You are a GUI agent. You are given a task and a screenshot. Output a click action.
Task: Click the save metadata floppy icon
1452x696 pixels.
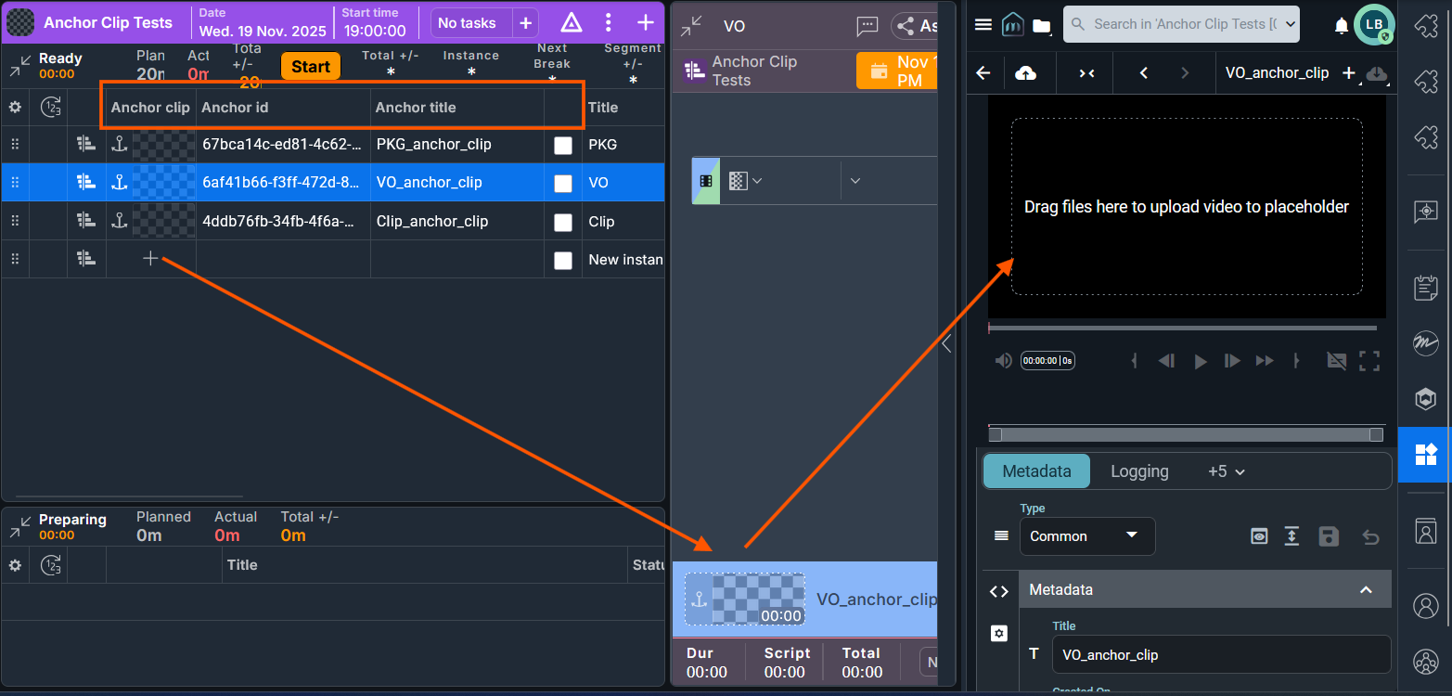pos(1329,536)
